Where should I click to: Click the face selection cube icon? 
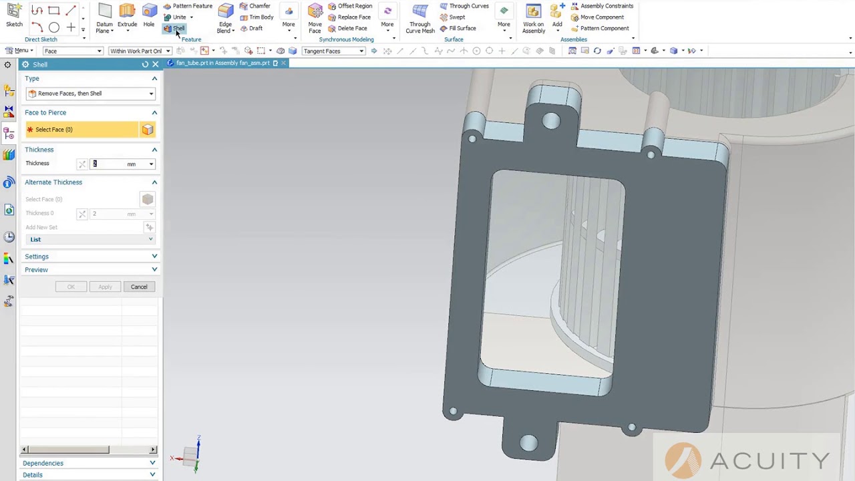coord(148,130)
